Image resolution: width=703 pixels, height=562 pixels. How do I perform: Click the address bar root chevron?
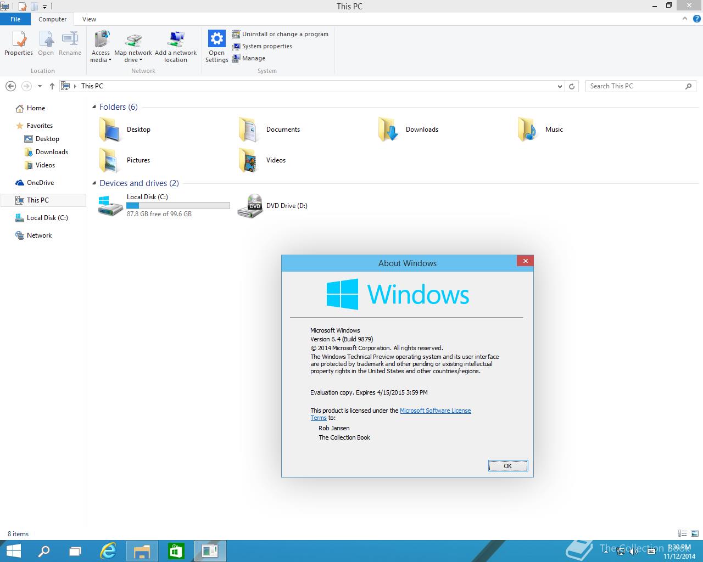[75, 86]
